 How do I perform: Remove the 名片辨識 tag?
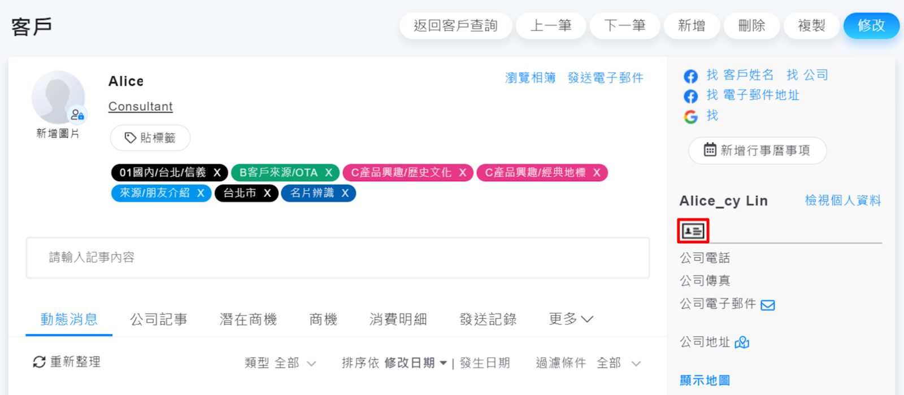coord(345,193)
